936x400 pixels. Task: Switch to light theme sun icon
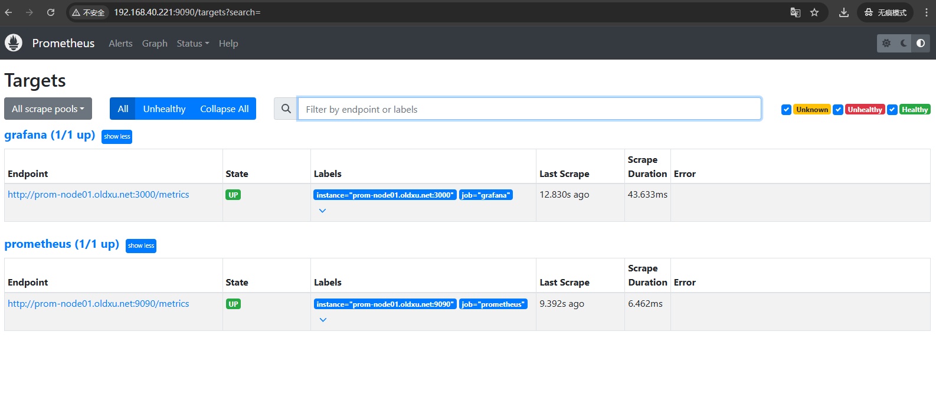click(886, 43)
